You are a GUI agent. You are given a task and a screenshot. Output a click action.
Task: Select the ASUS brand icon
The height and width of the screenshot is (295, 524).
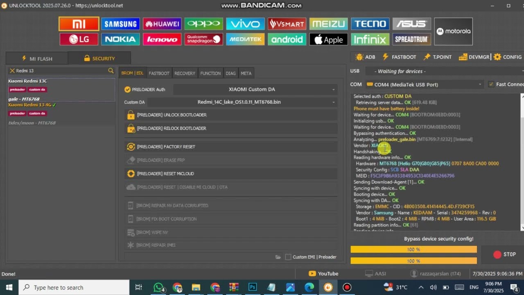tap(412, 24)
